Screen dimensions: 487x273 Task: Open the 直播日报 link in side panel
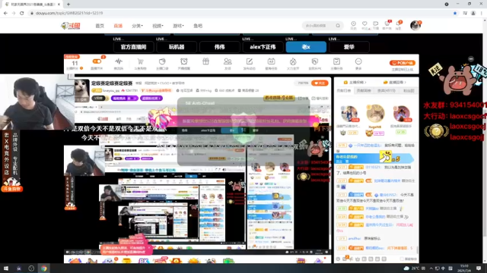click(x=395, y=83)
